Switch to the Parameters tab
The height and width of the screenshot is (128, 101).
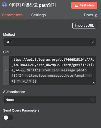click(x=12, y=15)
